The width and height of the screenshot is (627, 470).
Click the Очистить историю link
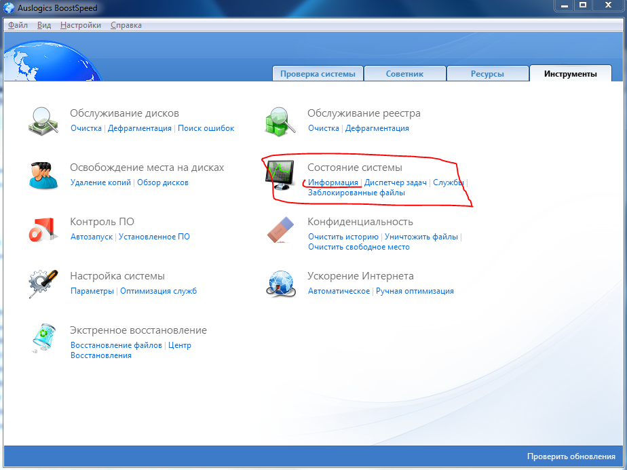343,237
